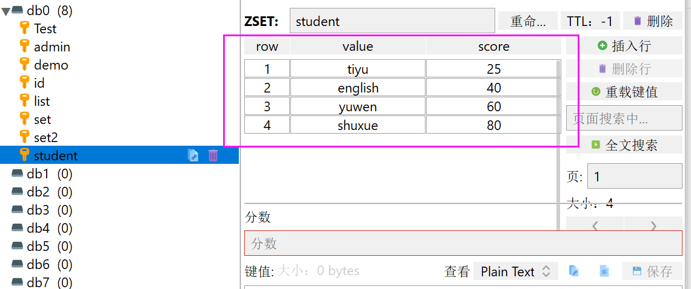Select the tiyu value cell
The image size is (691, 289).
click(x=358, y=68)
